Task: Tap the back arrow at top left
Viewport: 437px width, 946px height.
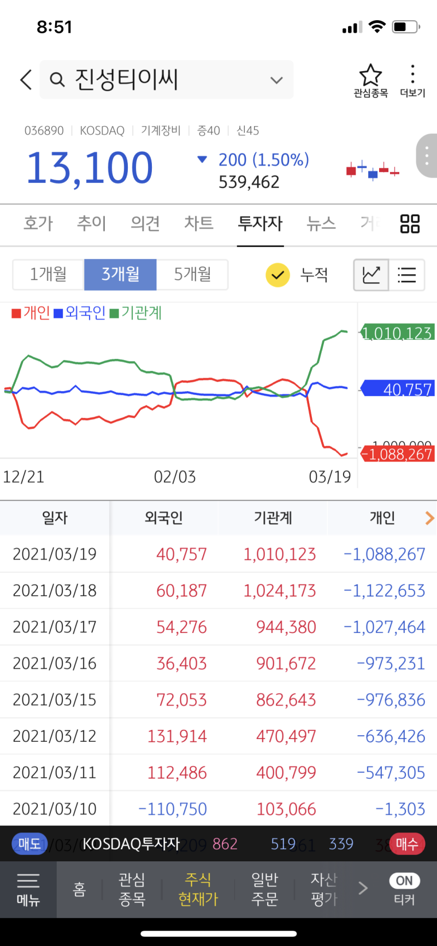Action: [x=25, y=79]
